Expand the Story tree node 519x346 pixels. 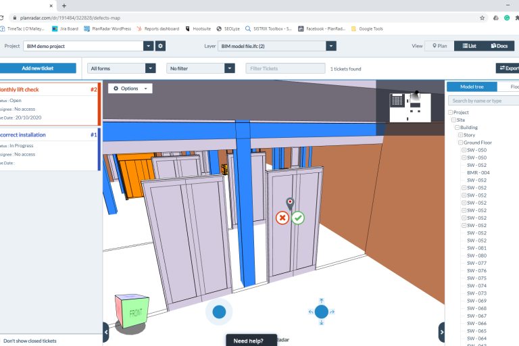point(460,135)
